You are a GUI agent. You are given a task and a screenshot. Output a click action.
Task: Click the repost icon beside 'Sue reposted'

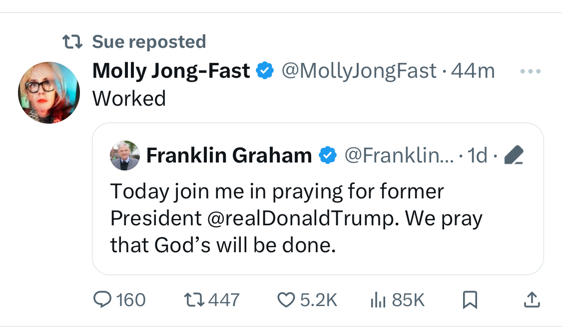71,41
